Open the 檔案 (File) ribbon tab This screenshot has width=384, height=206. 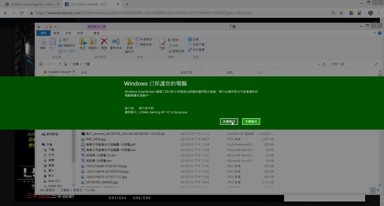pos(43,33)
